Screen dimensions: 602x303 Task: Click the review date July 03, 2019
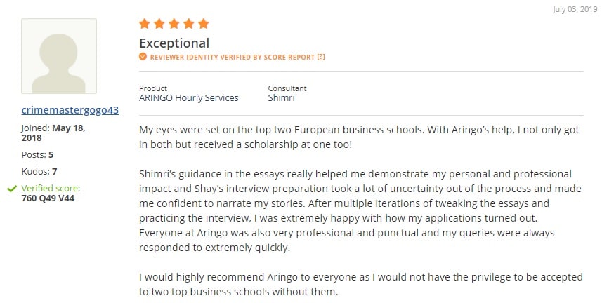pos(575,9)
